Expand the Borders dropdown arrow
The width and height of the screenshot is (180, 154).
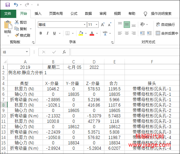73,33
